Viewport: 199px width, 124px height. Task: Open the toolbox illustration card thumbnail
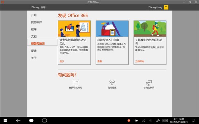tap(112, 29)
